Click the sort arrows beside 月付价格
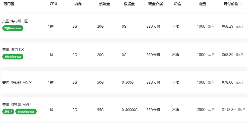This screenshot has height=123, width=247. [x=241, y=4]
